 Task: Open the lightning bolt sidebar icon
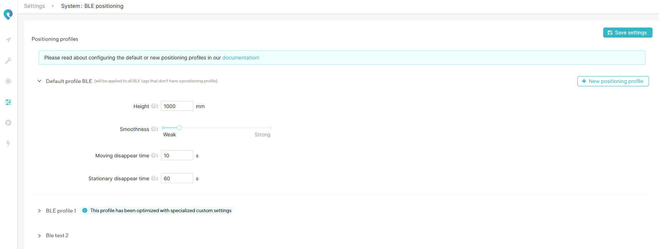click(x=8, y=143)
